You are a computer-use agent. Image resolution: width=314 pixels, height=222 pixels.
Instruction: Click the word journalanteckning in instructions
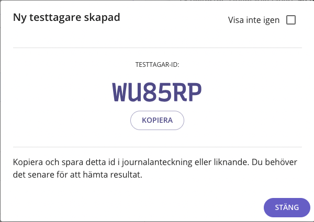tap(157, 162)
